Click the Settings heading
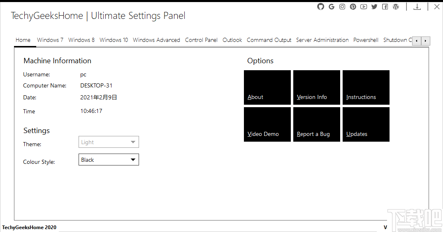Image resolution: width=443 pixels, height=232 pixels. tap(37, 131)
